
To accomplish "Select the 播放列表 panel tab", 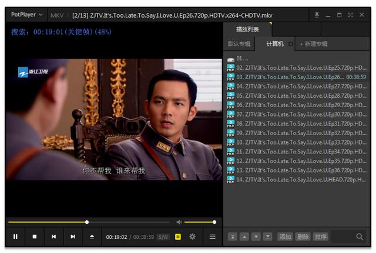I will [x=247, y=30].
